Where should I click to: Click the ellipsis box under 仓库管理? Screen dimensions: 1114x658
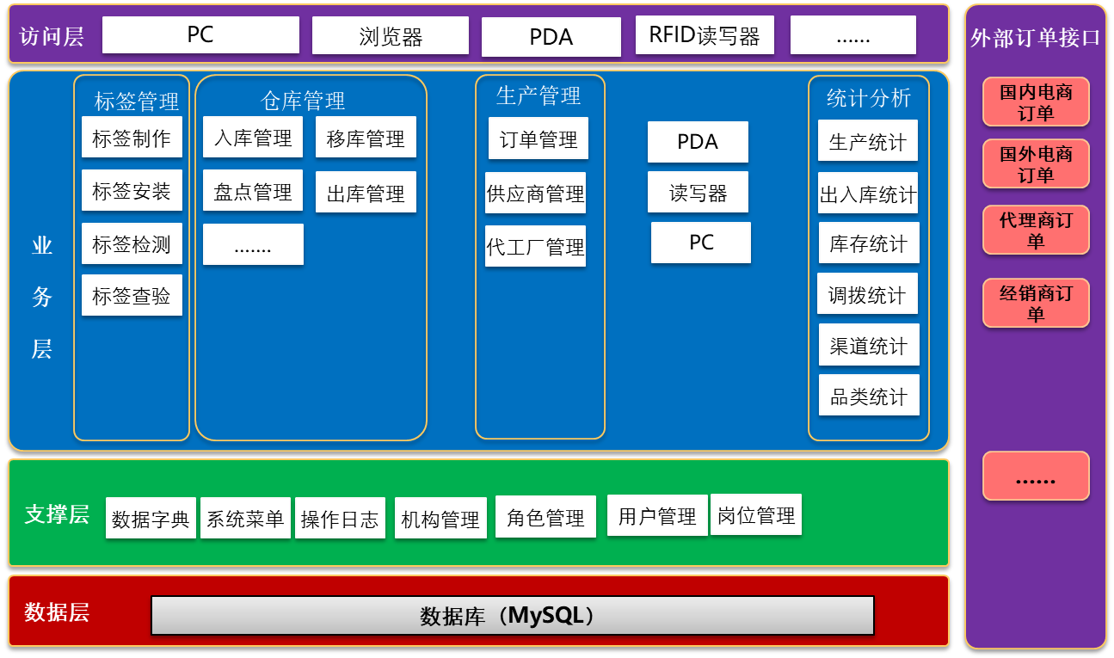(253, 244)
